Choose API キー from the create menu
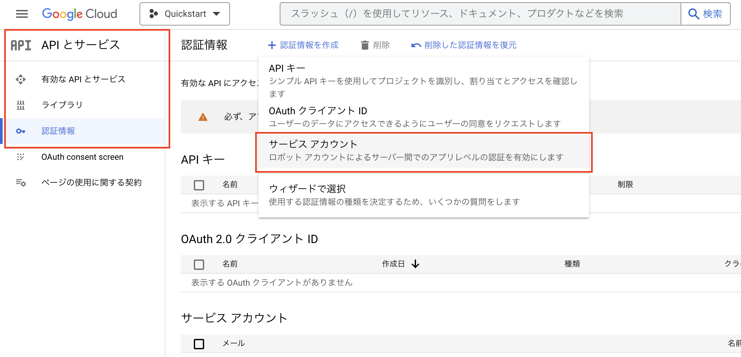 424,81
